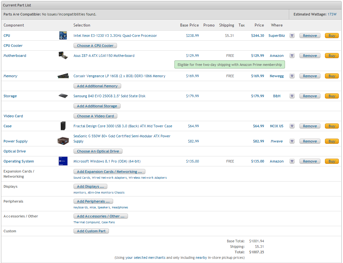
Task: Click the Corsair Vengeance memory thumbnail
Action: [63, 76]
